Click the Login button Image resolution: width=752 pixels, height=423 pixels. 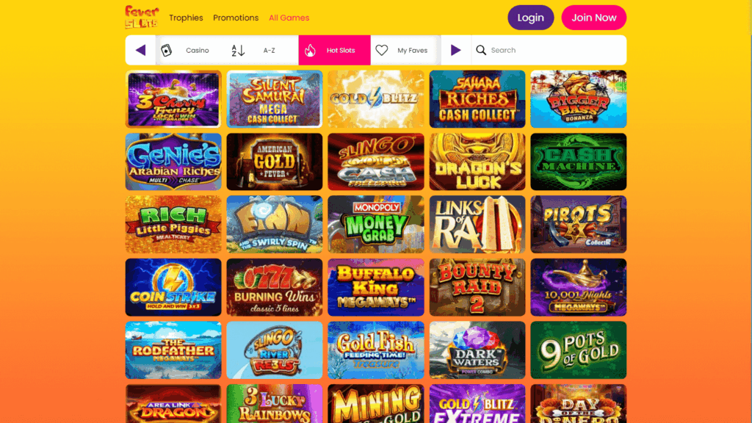click(531, 18)
